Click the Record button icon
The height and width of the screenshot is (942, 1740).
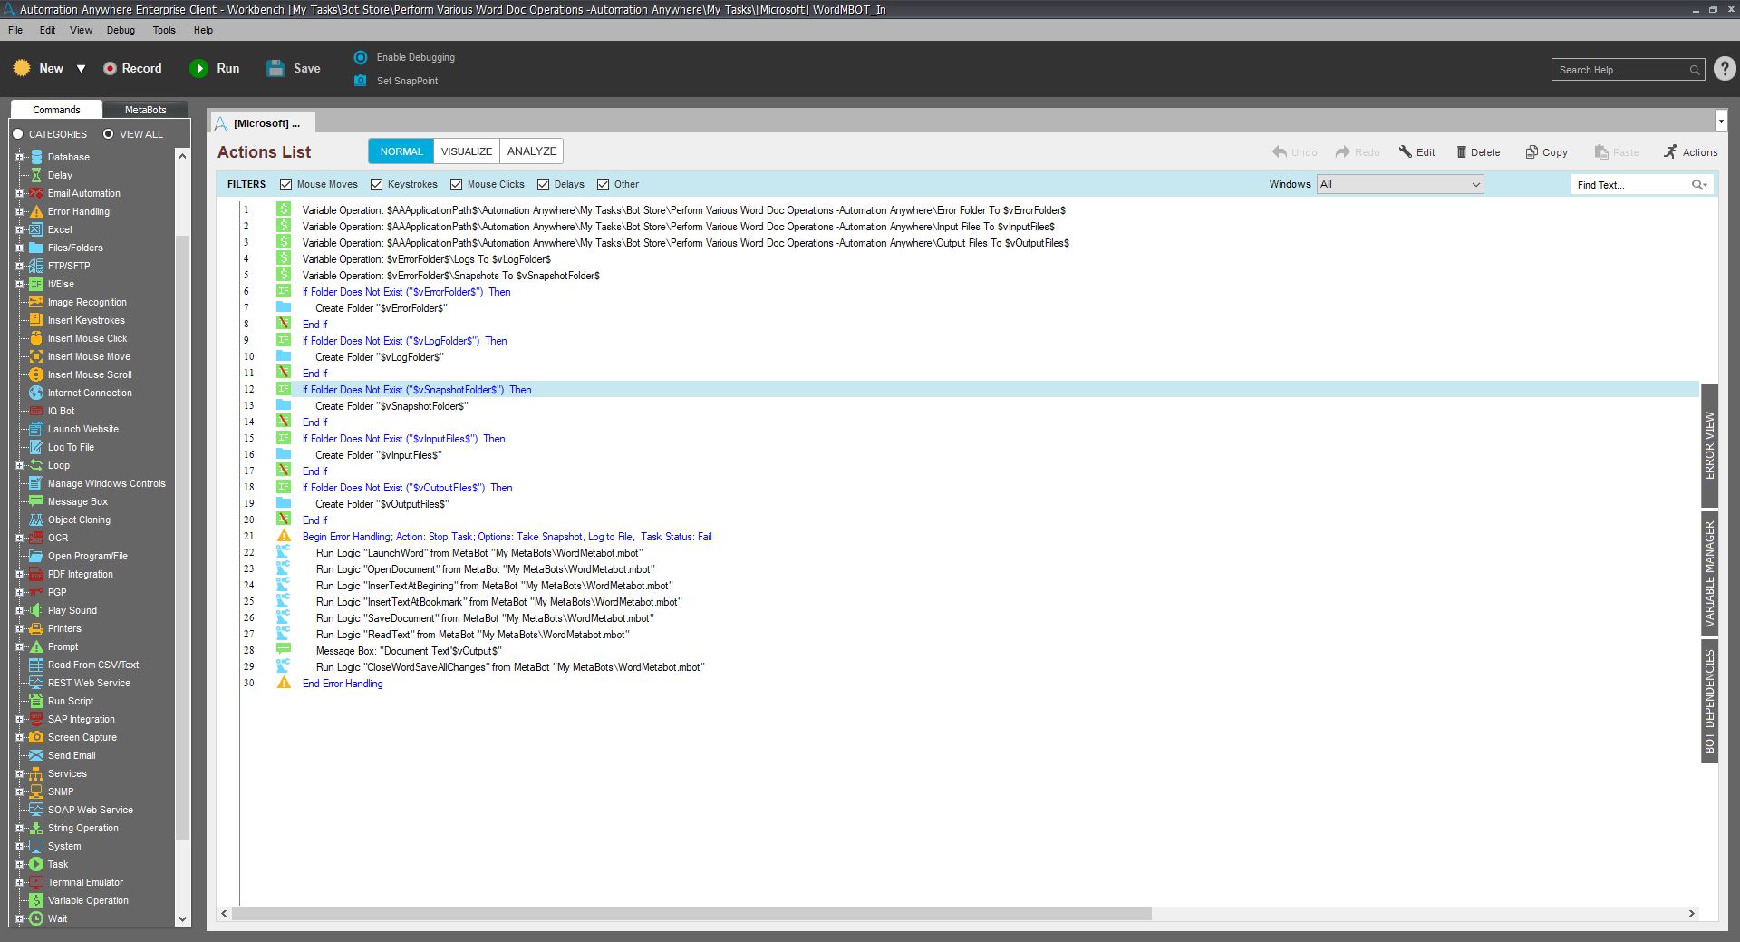(110, 68)
